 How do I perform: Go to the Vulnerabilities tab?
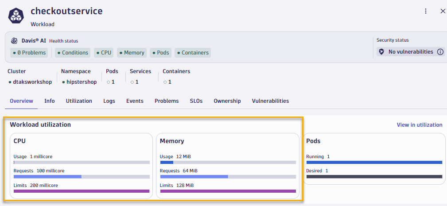[270, 101]
